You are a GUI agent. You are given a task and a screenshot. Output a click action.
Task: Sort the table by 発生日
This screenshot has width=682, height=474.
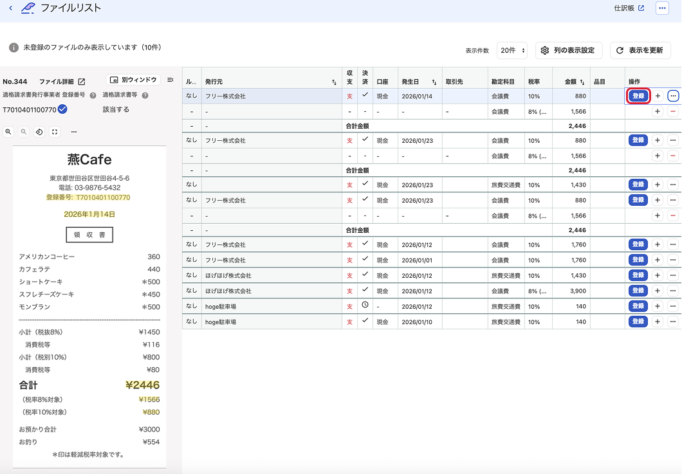[434, 82]
